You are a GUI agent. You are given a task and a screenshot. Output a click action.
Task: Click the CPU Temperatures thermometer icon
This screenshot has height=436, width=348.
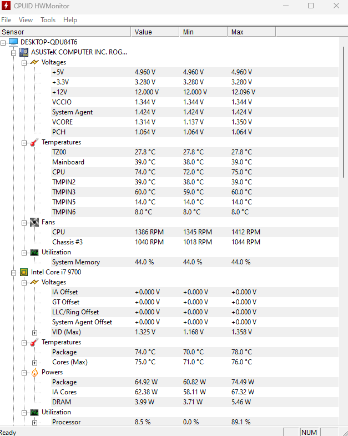pos(34,342)
